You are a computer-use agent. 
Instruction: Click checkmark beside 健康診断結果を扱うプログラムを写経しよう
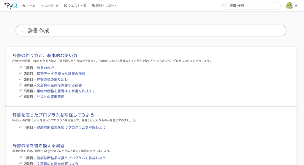point(20,127)
